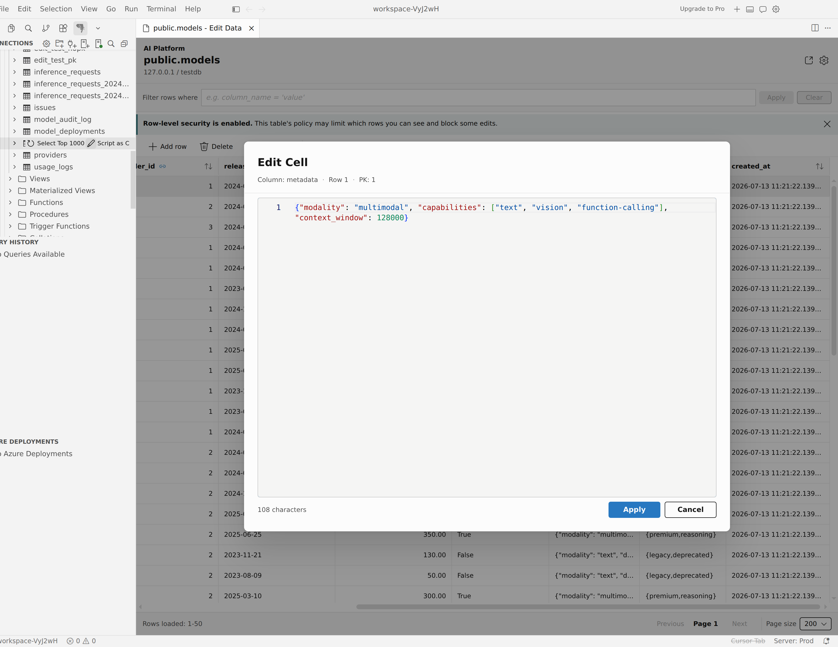Viewport: 838px width, 647px height.
Task: Click the 2025-06-25 release date cell
Action: click(x=276, y=534)
